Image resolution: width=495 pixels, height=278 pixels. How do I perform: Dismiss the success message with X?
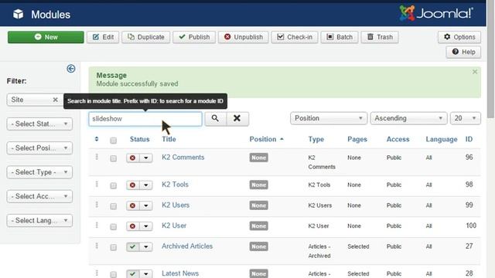click(x=475, y=72)
